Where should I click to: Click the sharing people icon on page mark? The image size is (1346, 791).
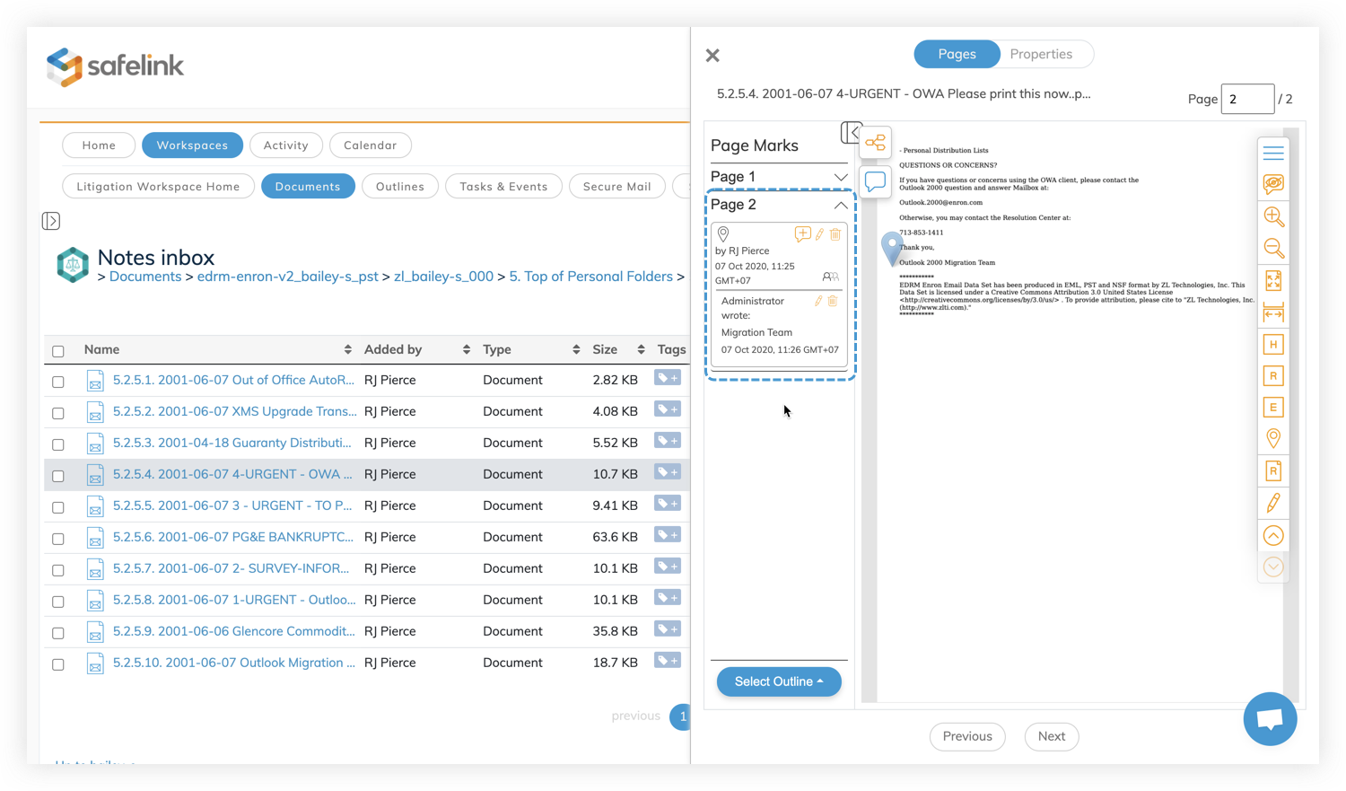831,277
